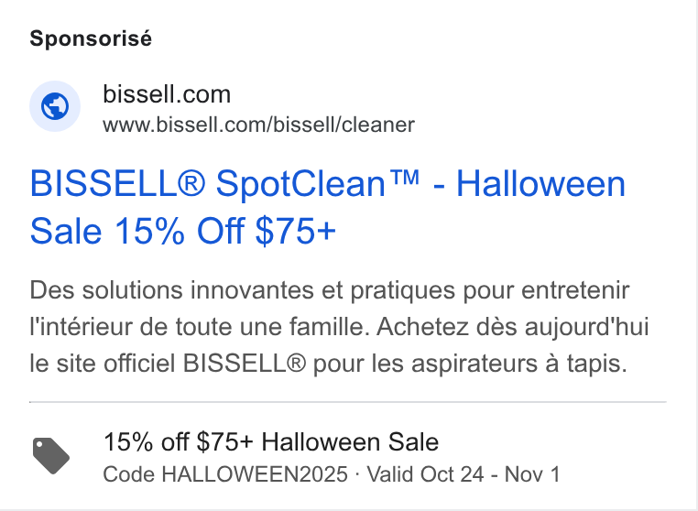Click the bissell.com site name
Screen dimensions: 698x511
coord(167,94)
